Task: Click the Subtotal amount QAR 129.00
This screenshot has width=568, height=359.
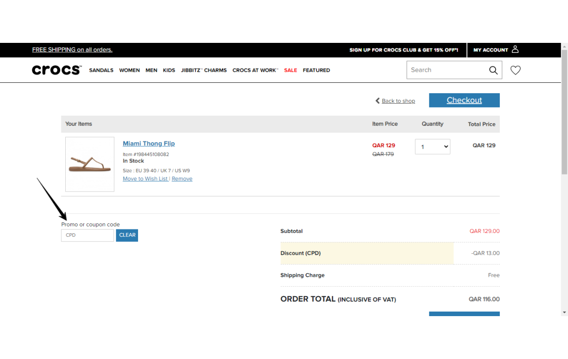Action: click(484, 231)
